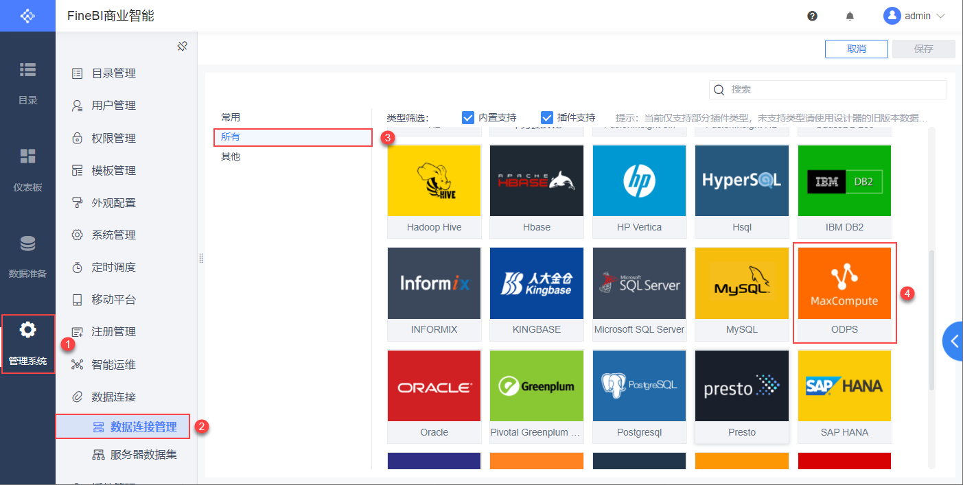963x485 pixels.
Task: Open the 数据准备 data preparation section
Action: click(27, 257)
